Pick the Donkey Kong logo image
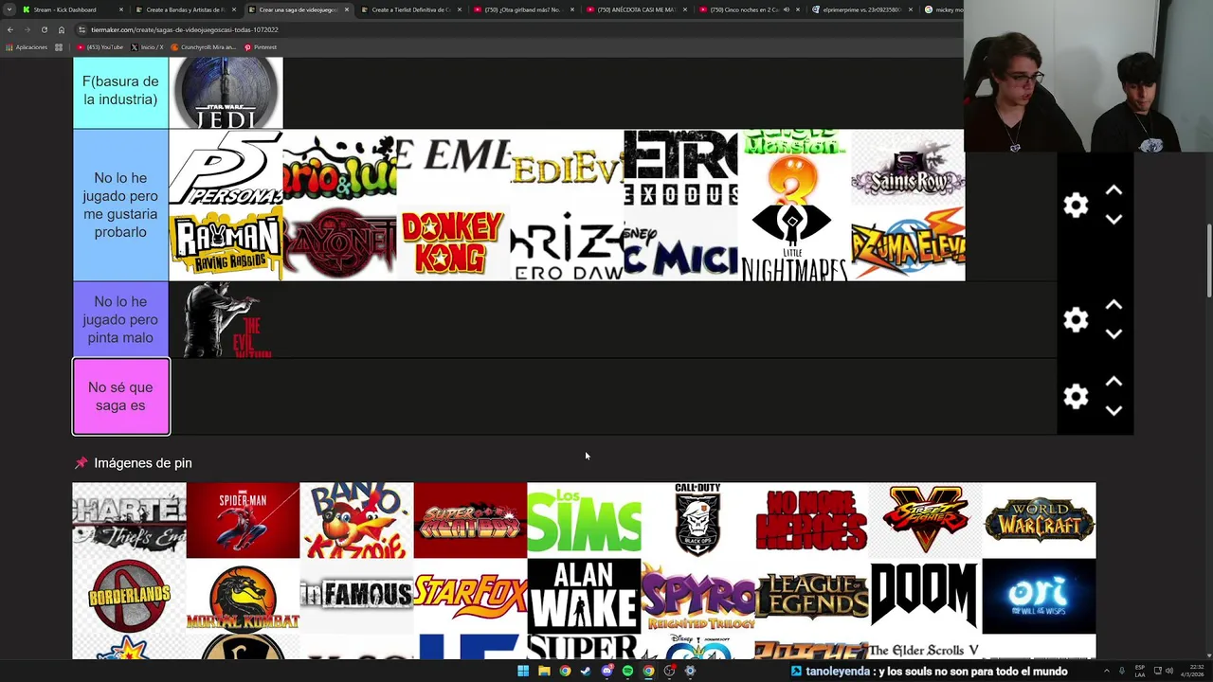The image size is (1213, 682). 453,243
